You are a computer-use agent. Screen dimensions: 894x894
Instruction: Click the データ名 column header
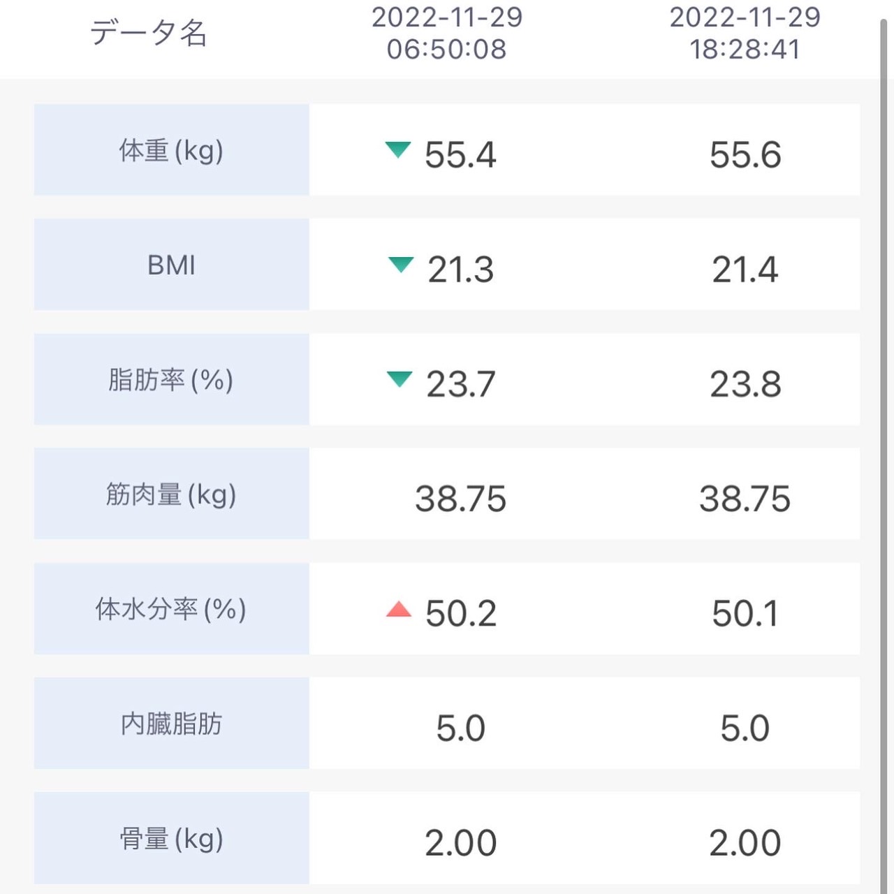(x=149, y=33)
